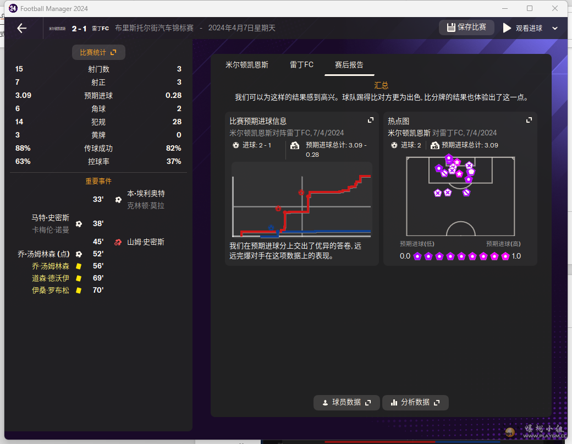Image resolution: width=572 pixels, height=444 pixels.
Task: Click the 2024年4月7日星期天 match date
Action: [242, 28]
